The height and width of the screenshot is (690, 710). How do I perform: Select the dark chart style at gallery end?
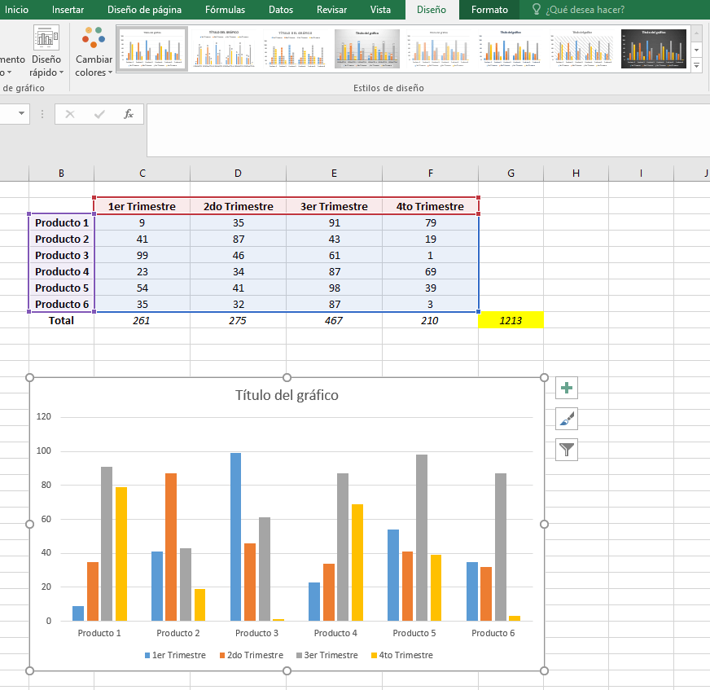[652, 48]
